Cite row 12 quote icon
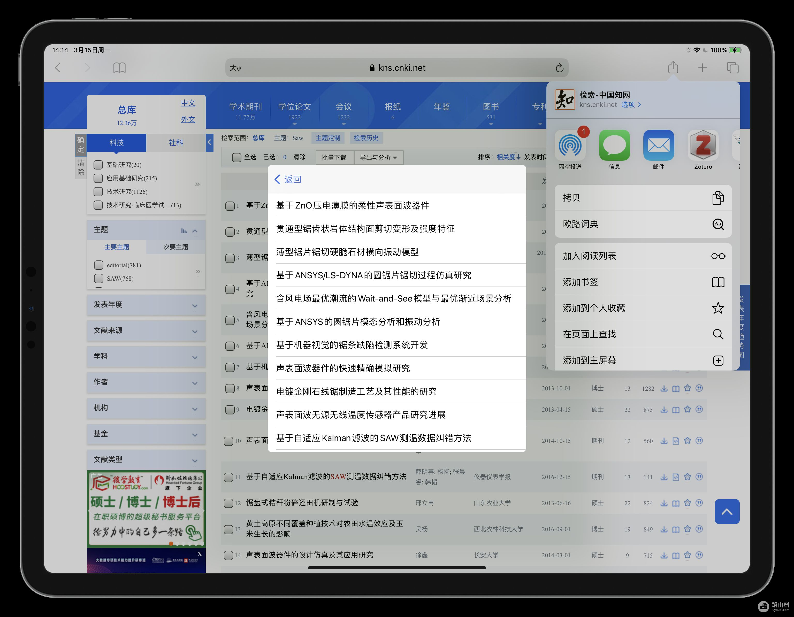This screenshot has height=617, width=794. [x=699, y=503]
